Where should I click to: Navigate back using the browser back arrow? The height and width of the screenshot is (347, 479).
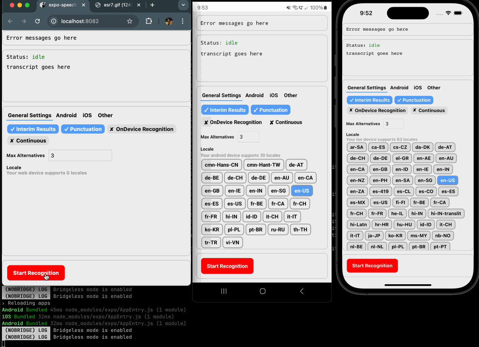coord(10,21)
